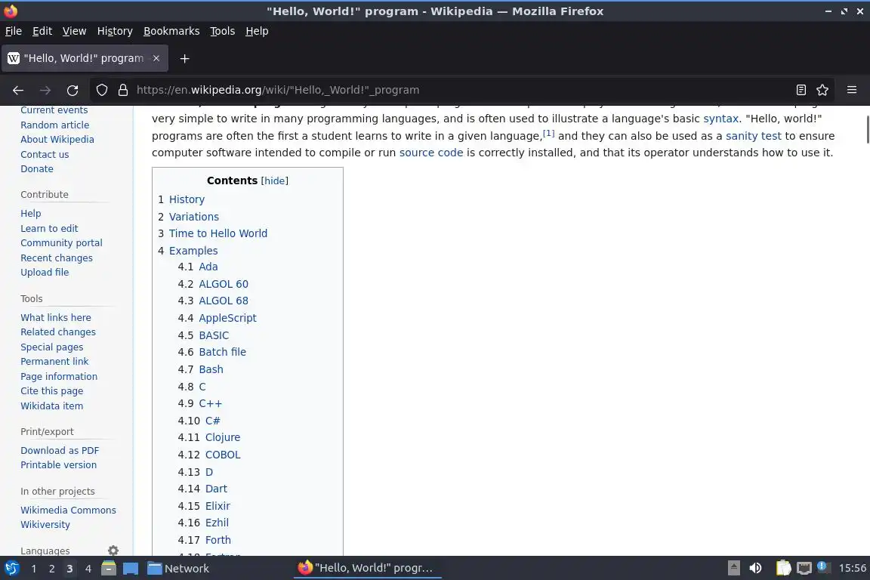Viewport: 870px width, 580px height.
Task: Open the Edit menu
Action: 42,31
